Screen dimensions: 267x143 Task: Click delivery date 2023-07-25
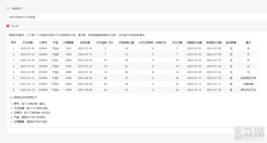[x=85, y=66]
